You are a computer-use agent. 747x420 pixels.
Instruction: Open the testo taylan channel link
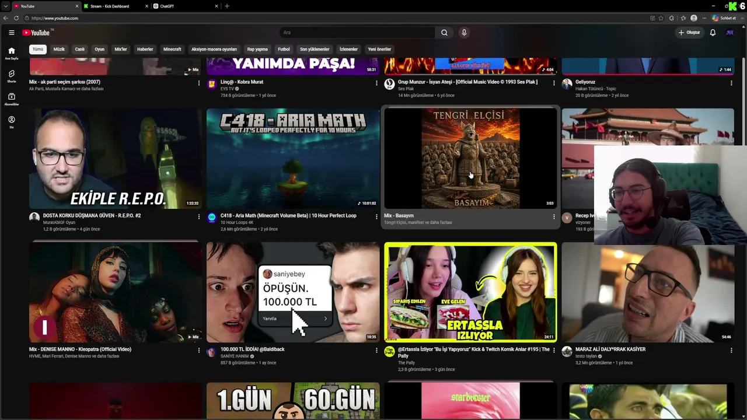coord(586,356)
